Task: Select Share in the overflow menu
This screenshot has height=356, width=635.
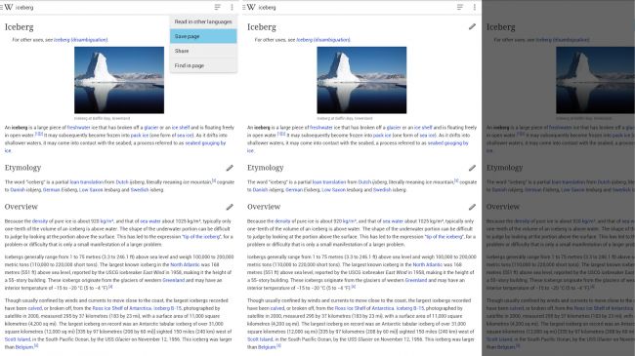Action: [203, 51]
